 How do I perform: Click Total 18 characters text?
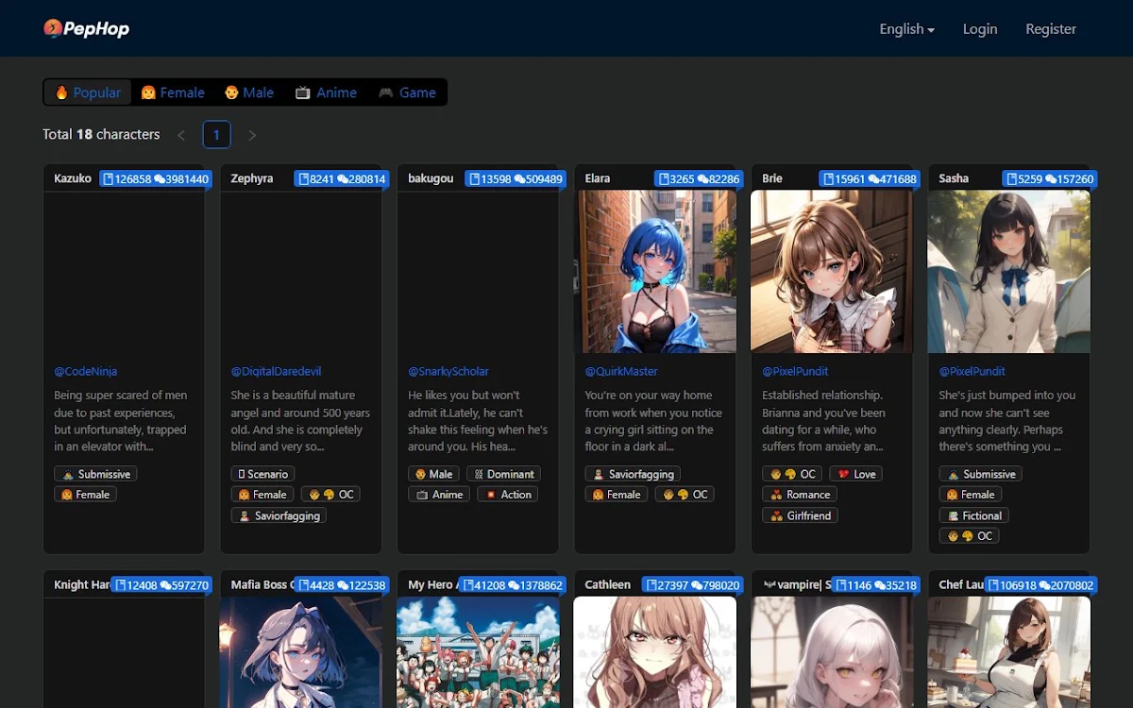pyautogui.click(x=101, y=134)
